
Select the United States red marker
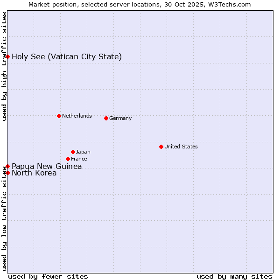161,147
